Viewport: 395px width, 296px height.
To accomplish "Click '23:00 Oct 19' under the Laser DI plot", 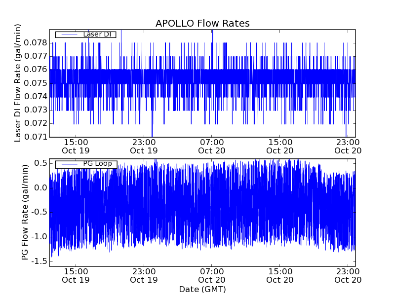I will (144, 147).
